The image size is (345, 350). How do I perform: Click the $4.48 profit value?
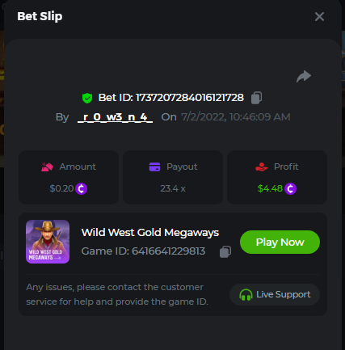coord(270,188)
